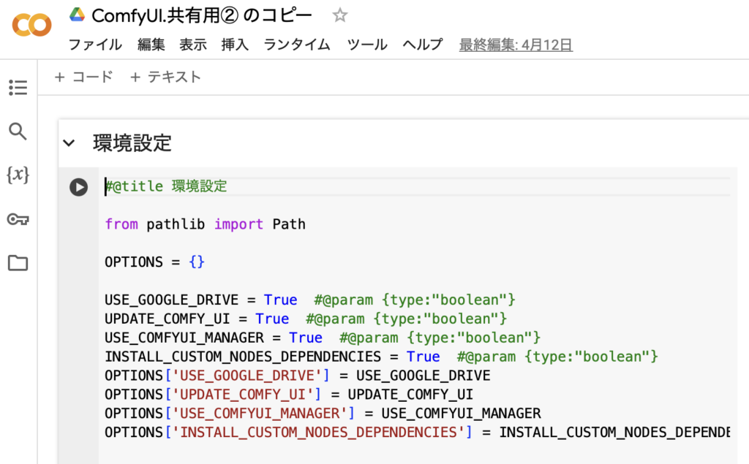Star the ComfyUI notebook
Image resolution: width=749 pixels, height=464 pixels.
(x=340, y=15)
